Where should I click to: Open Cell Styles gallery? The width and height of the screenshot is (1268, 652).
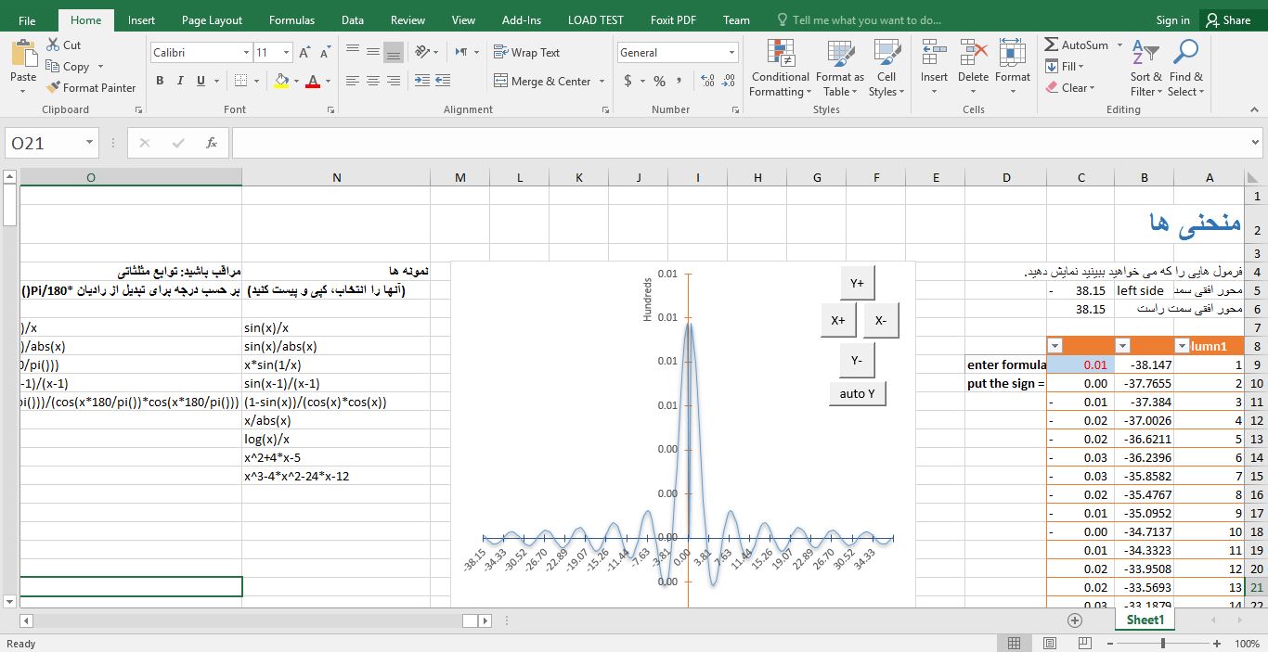[886, 68]
